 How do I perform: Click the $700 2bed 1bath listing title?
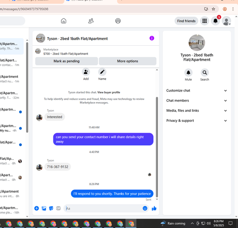click(x=66, y=54)
